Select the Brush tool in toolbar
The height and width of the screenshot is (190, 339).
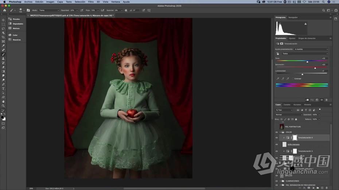tap(3, 54)
